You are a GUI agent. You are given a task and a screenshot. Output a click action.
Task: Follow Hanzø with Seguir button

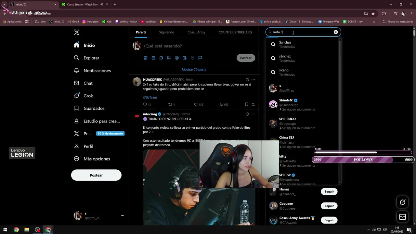(329, 191)
